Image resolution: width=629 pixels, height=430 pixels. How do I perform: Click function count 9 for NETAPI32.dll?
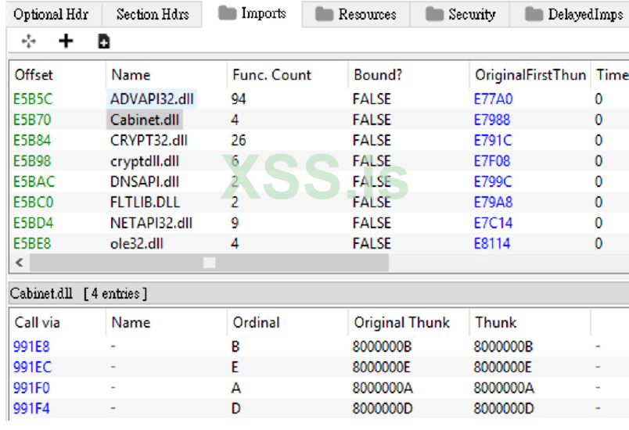click(235, 223)
